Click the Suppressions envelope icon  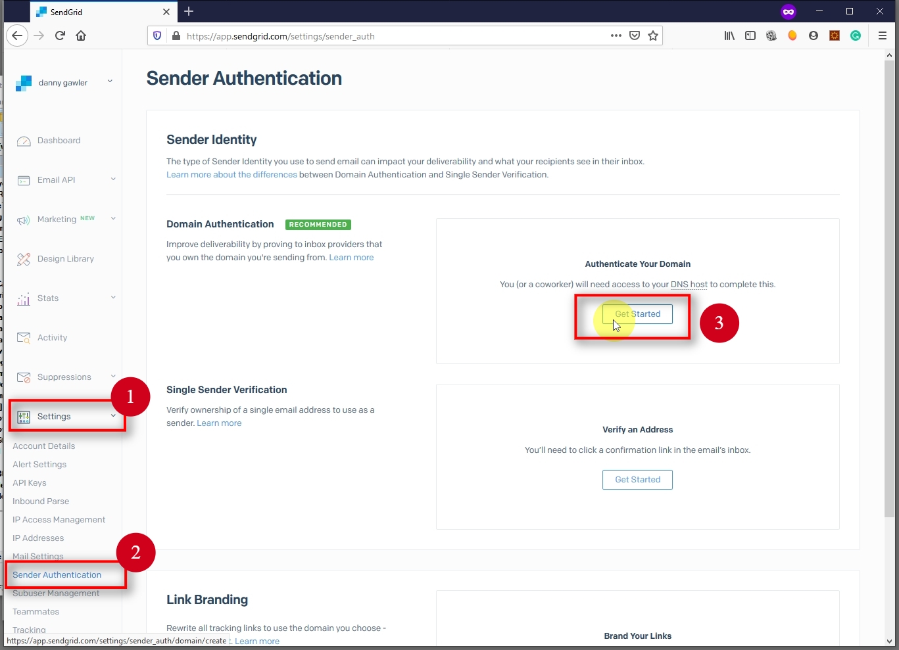tap(23, 377)
